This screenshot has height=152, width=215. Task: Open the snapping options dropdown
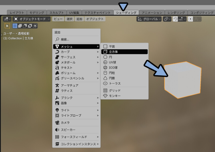tap(182, 19)
